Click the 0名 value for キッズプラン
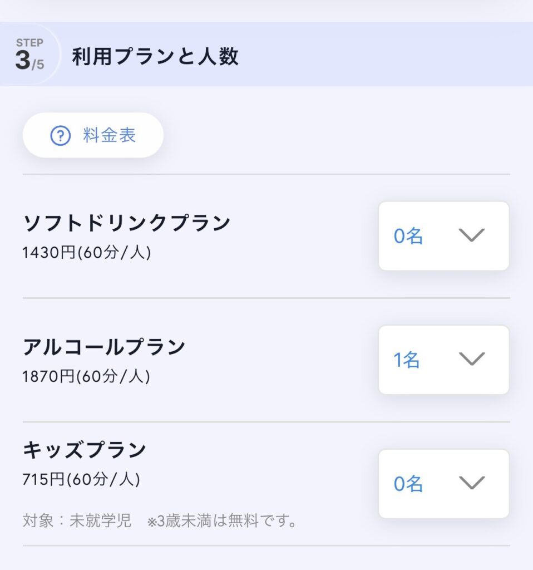 point(408,484)
